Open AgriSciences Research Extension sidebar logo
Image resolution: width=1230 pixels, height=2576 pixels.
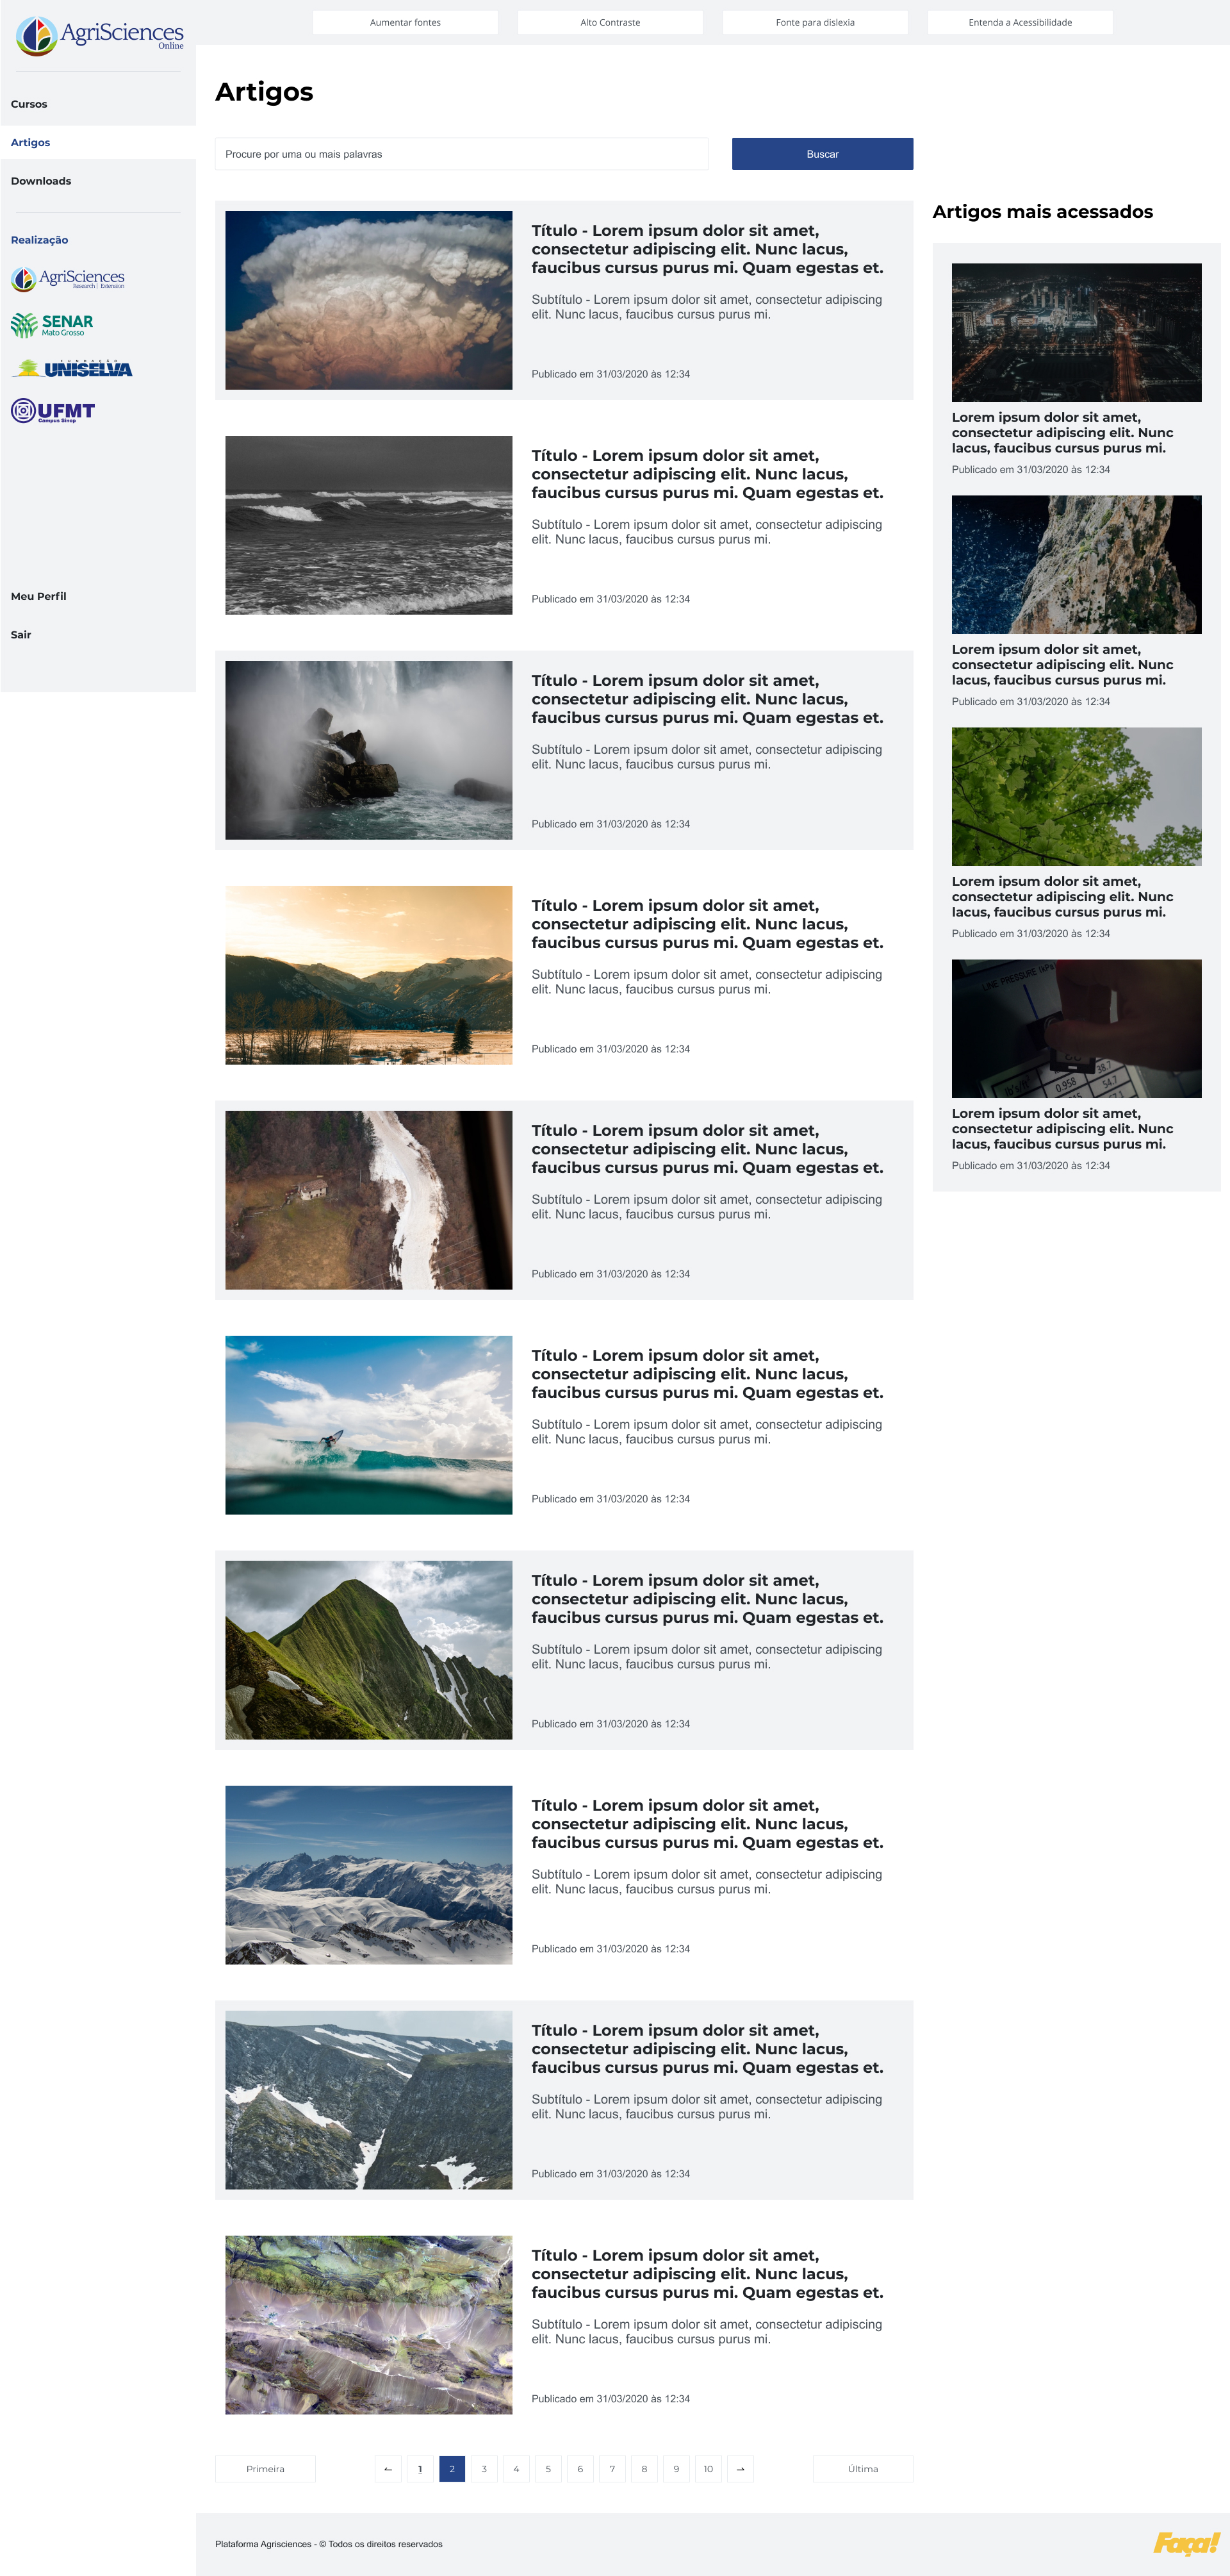click(68, 278)
